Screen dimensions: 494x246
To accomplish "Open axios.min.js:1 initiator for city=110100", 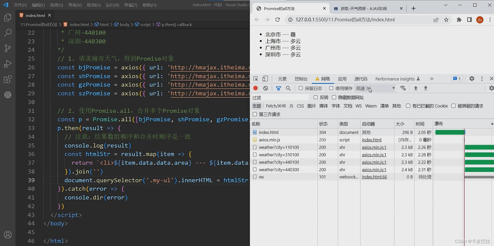I will (x=374, y=147).
